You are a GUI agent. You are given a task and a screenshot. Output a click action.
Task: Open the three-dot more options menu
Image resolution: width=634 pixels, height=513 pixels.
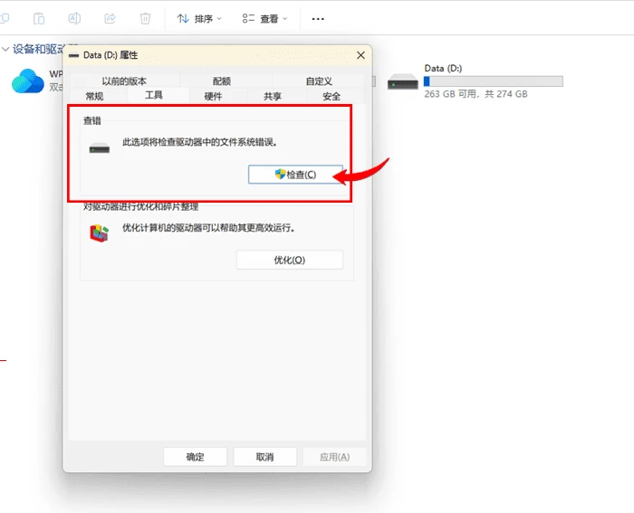click(x=318, y=19)
